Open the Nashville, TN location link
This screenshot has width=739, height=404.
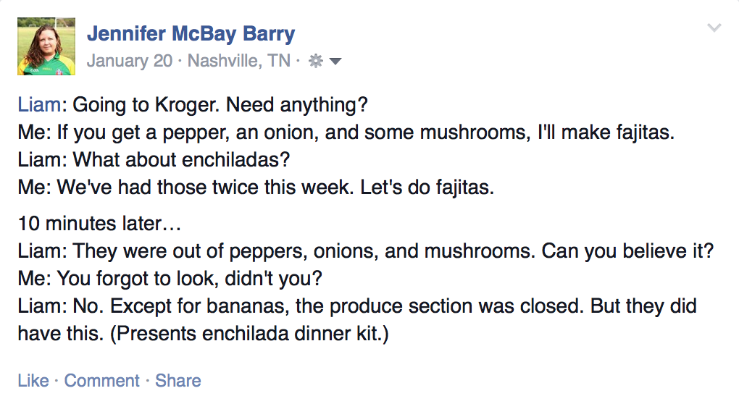238,61
